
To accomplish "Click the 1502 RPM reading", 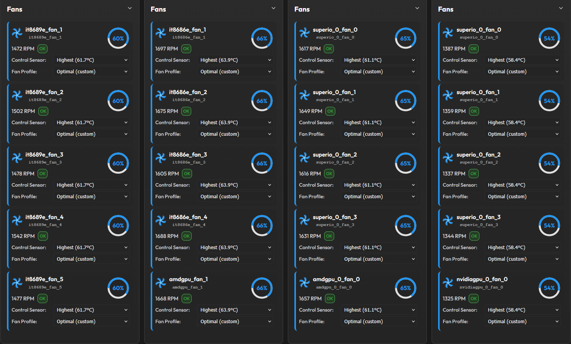I will point(23,111).
